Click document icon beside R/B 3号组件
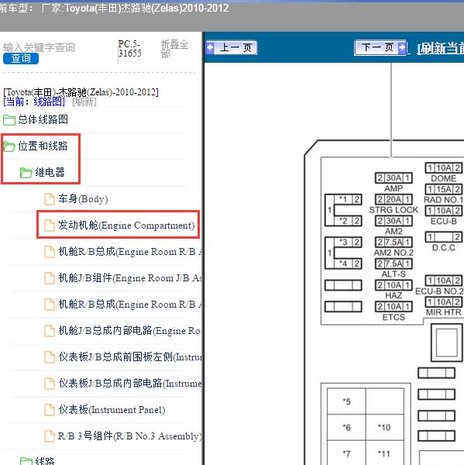This screenshot has width=464, height=465. coord(50,436)
